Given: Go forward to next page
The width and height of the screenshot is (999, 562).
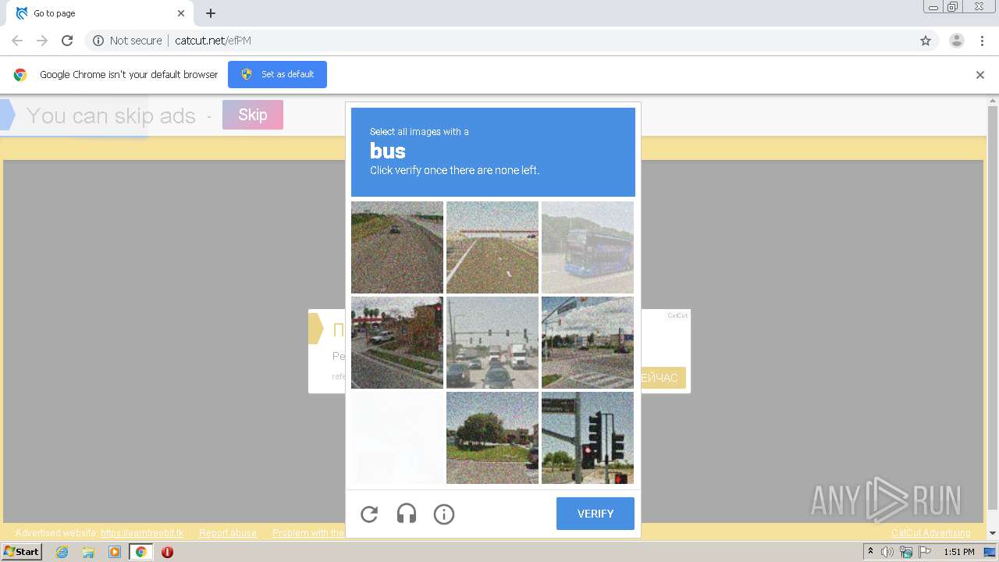Looking at the screenshot, I should click(42, 41).
